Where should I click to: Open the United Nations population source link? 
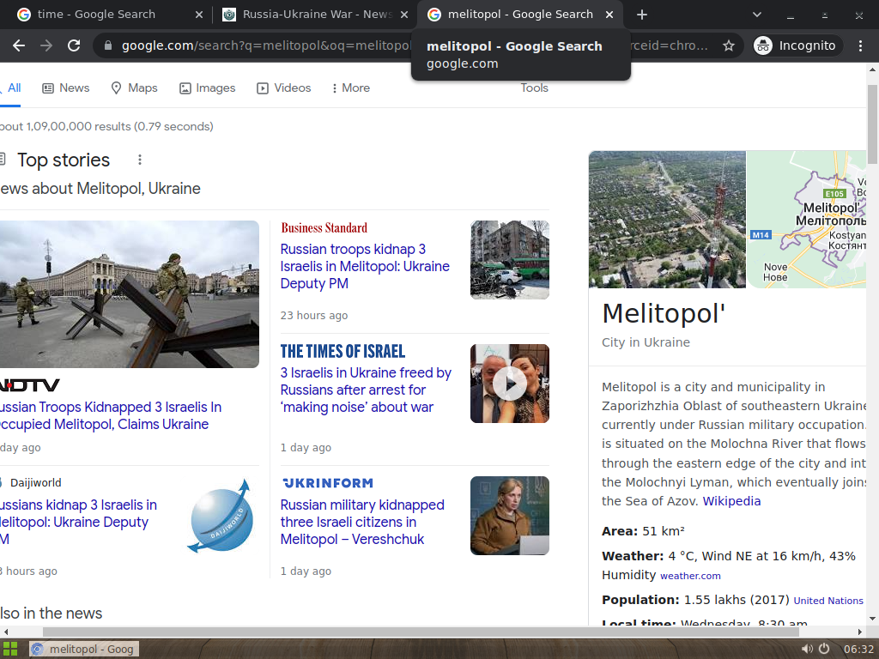[x=828, y=601]
